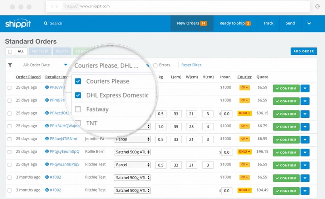Click the $94.49 quote value
Screen dimensions: 325x199
pyautogui.click(x=262, y=190)
